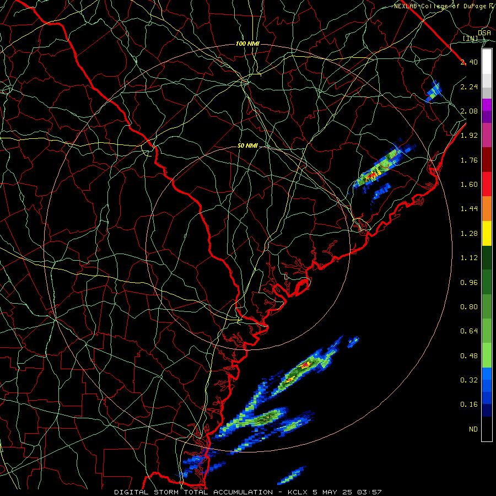
Task: Click the "KCLX" radar site identifier
Action: point(298,492)
